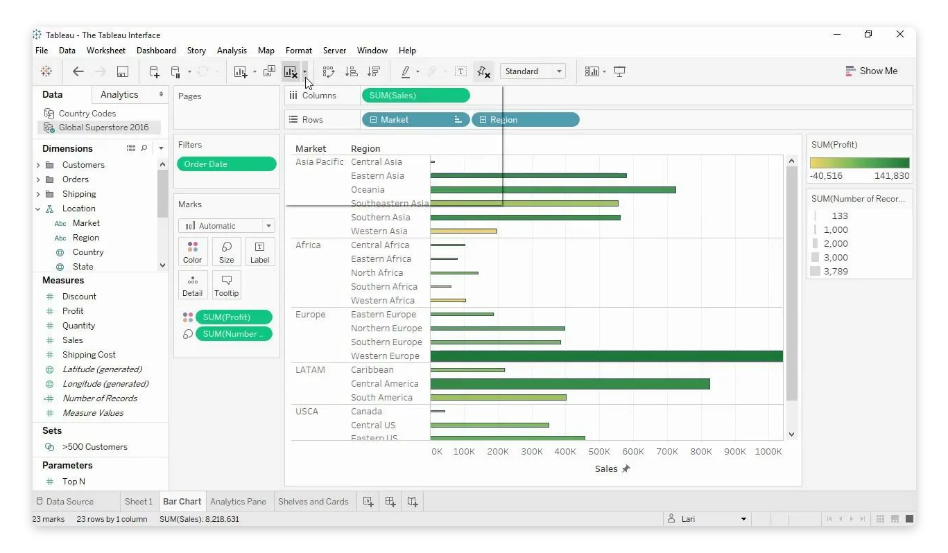Collapse the Location hierarchy

pos(38,209)
